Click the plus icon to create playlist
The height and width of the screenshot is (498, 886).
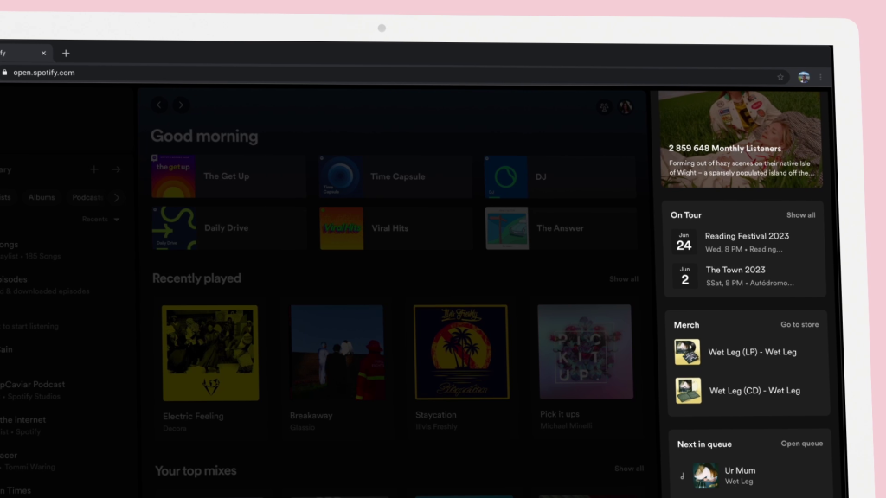pos(94,169)
